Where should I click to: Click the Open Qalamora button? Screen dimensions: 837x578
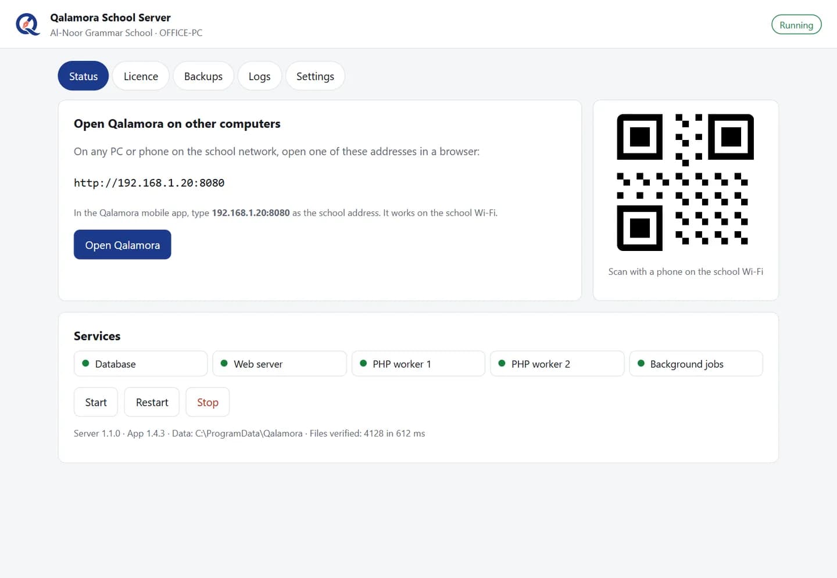pos(123,245)
